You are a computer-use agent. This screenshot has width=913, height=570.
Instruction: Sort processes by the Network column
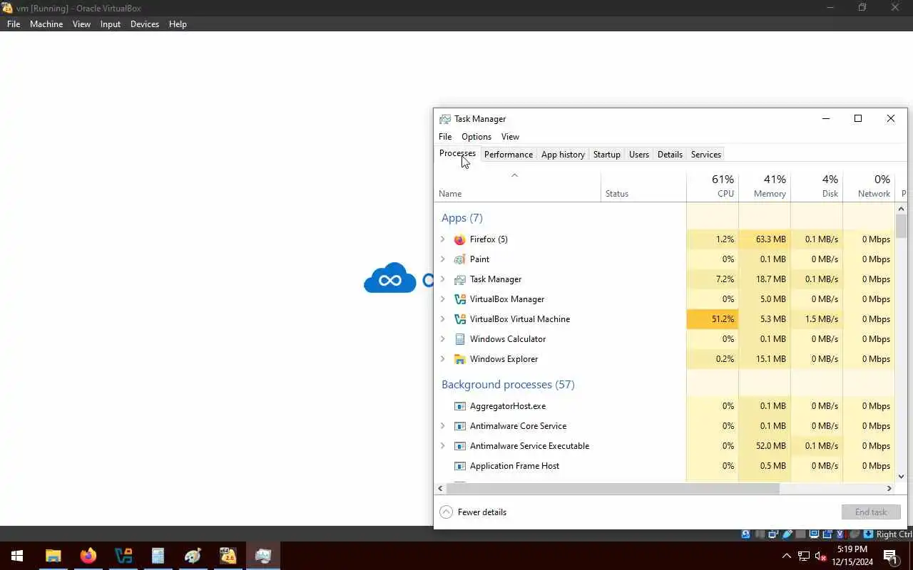click(x=869, y=186)
